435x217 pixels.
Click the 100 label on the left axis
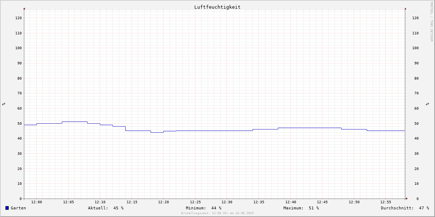(18, 48)
